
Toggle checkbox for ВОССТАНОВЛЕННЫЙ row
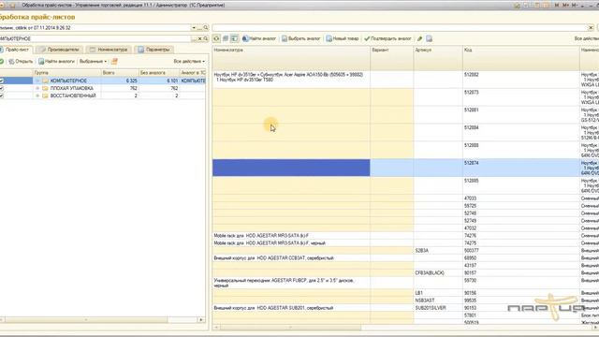click(x=2, y=95)
